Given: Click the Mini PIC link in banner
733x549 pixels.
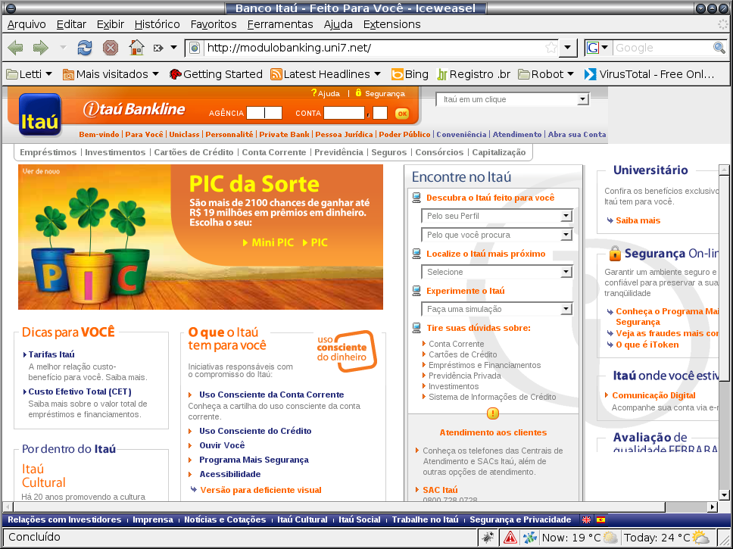Looking at the screenshot, I should [269, 242].
